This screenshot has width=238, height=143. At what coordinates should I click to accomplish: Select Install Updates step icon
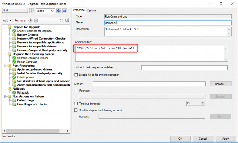(x=14, y=77)
